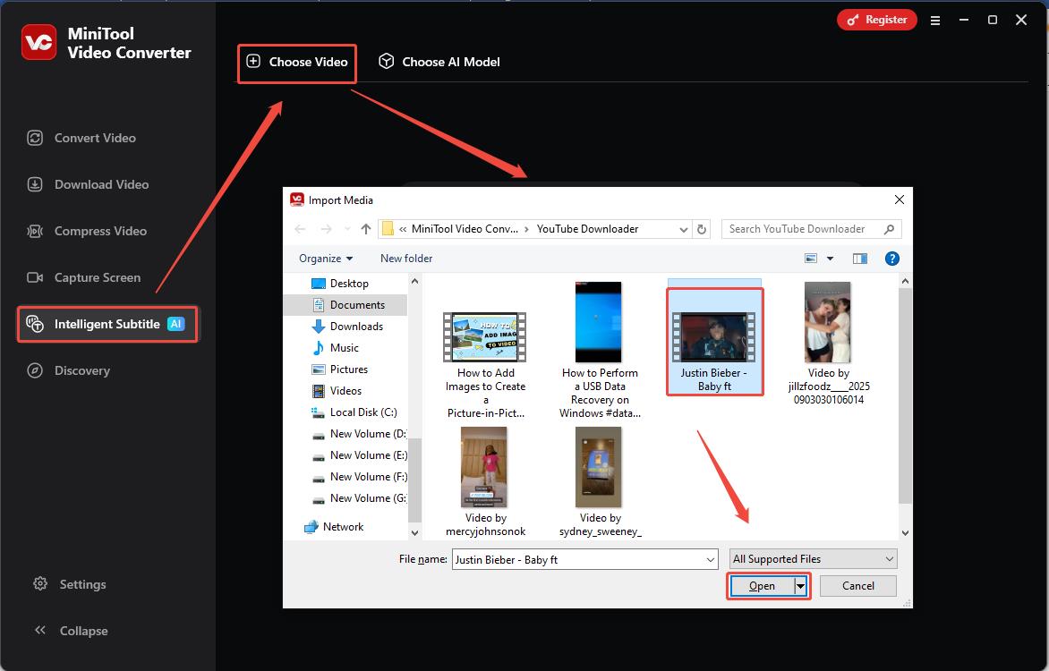The height and width of the screenshot is (671, 1049).
Task: Expand the Organize dropdown menu
Action: click(326, 259)
